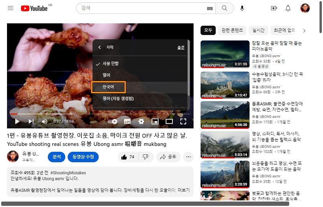Click the 공유 share button
The width and height of the screenshot is (323, 207).
[x=168, y=157]
